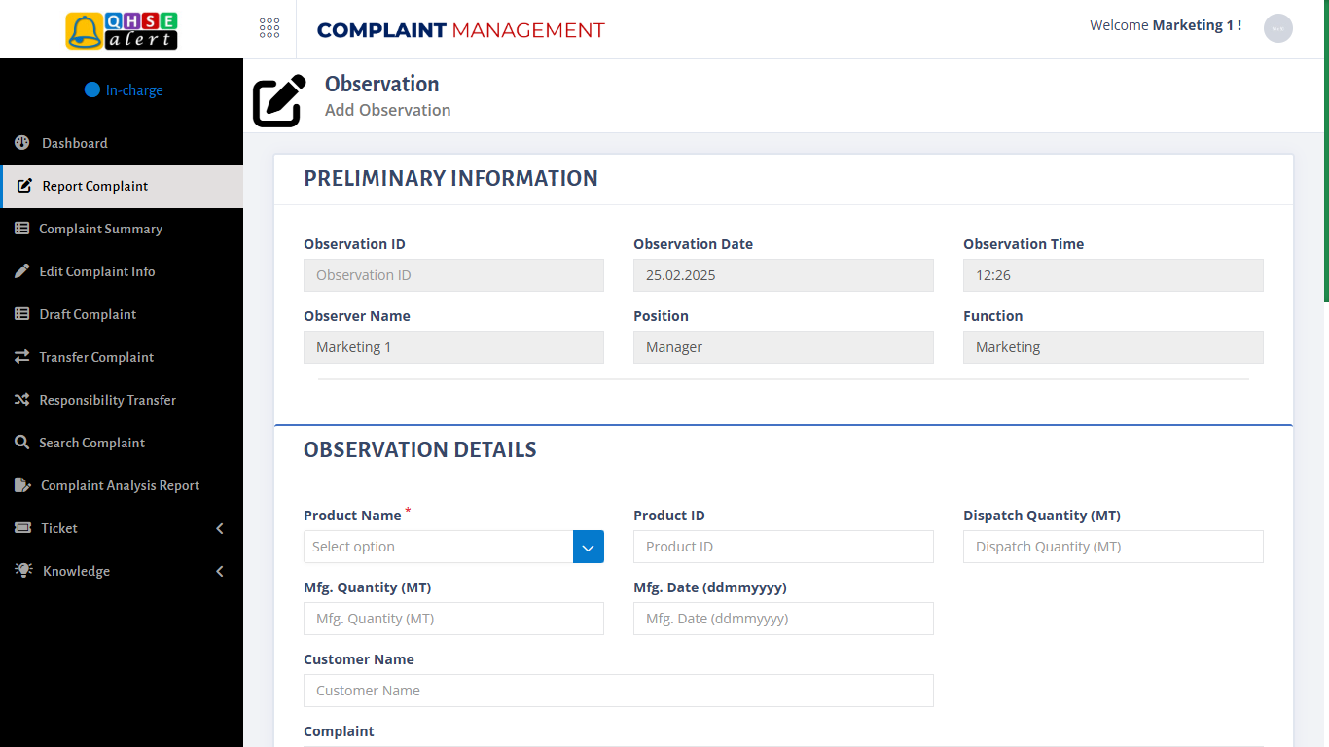Click the Knowledge lamp icon
Viewport: 1329px width, 747px height.
point(21,571)
